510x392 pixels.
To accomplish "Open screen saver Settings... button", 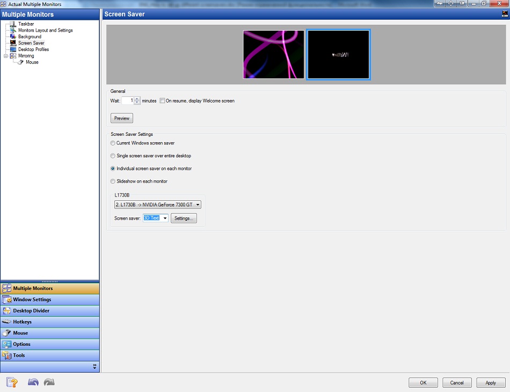I will [x=184, y=218].
